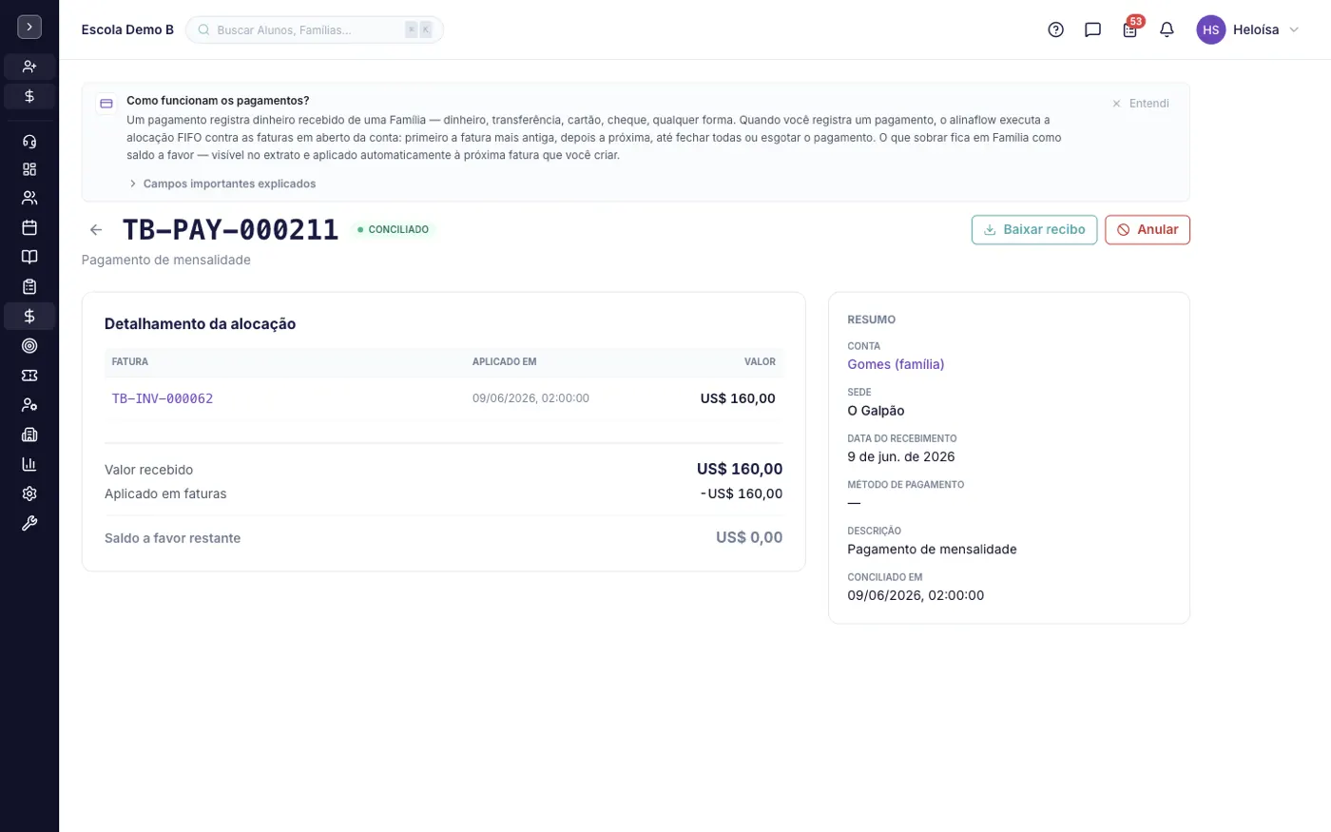Click the highlighted dollar icon above the target icon
The width and height of the screenshot is (1331, 832).
tap(29, 316)
